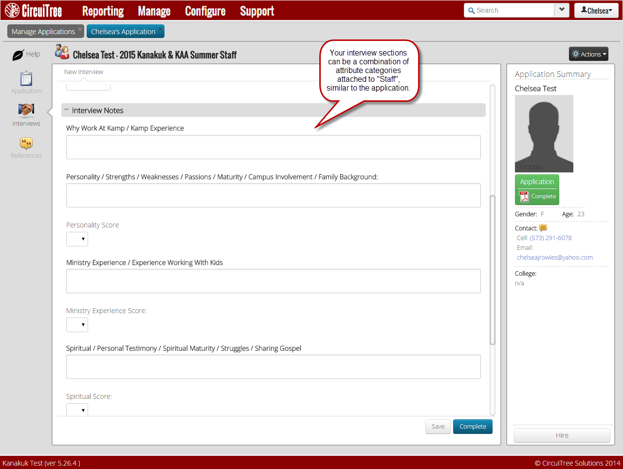Close the Chelsea's Application tab
623x469 pixels.
(160, 29)
